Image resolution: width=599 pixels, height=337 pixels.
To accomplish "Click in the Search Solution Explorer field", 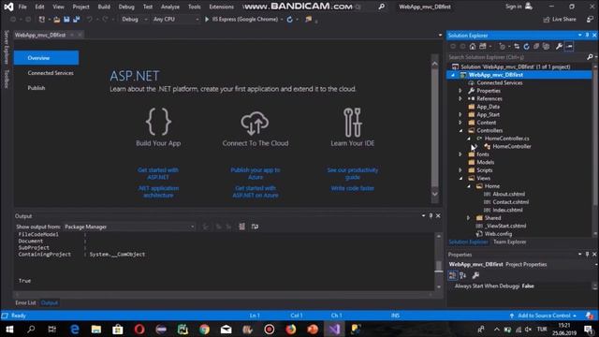I will 517,57.
